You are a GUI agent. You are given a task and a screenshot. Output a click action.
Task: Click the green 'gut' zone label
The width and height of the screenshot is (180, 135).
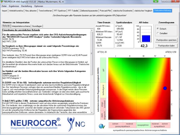(x=103, y=70)
